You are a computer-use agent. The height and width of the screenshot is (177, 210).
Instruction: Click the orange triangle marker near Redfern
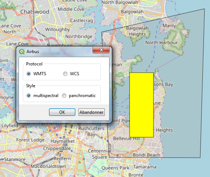tap(80, 162)
